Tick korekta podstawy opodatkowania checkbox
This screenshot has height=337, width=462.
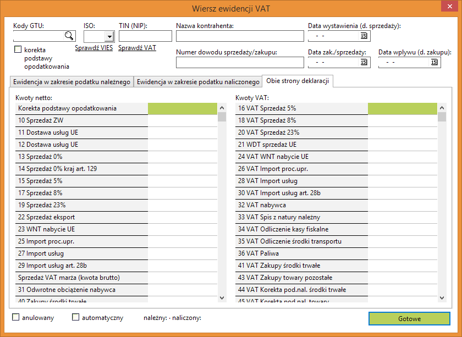pos(18,49)
